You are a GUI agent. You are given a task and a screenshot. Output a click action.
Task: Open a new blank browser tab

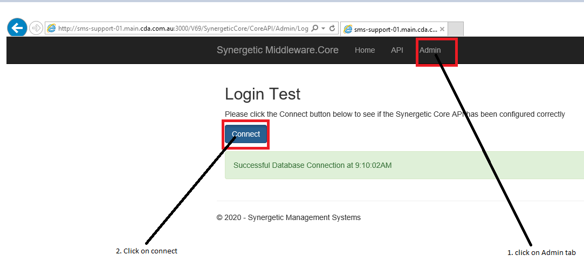tap(456, 29)
